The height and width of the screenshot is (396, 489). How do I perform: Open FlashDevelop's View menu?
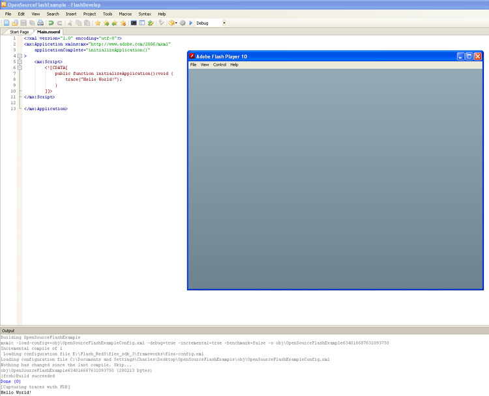(36, 14)
